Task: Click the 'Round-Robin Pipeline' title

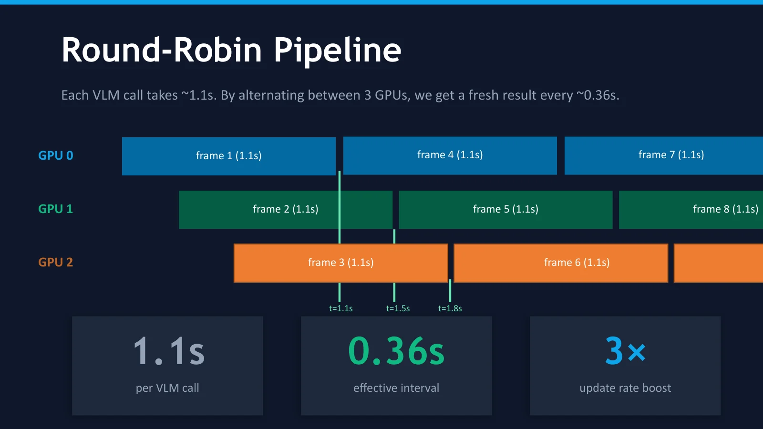Action: tap(231, 50)
